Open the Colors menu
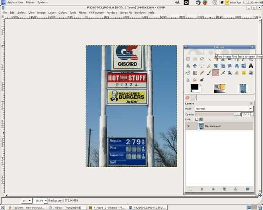The height and width of the screenshot is (210, 263). coord(62,13)
